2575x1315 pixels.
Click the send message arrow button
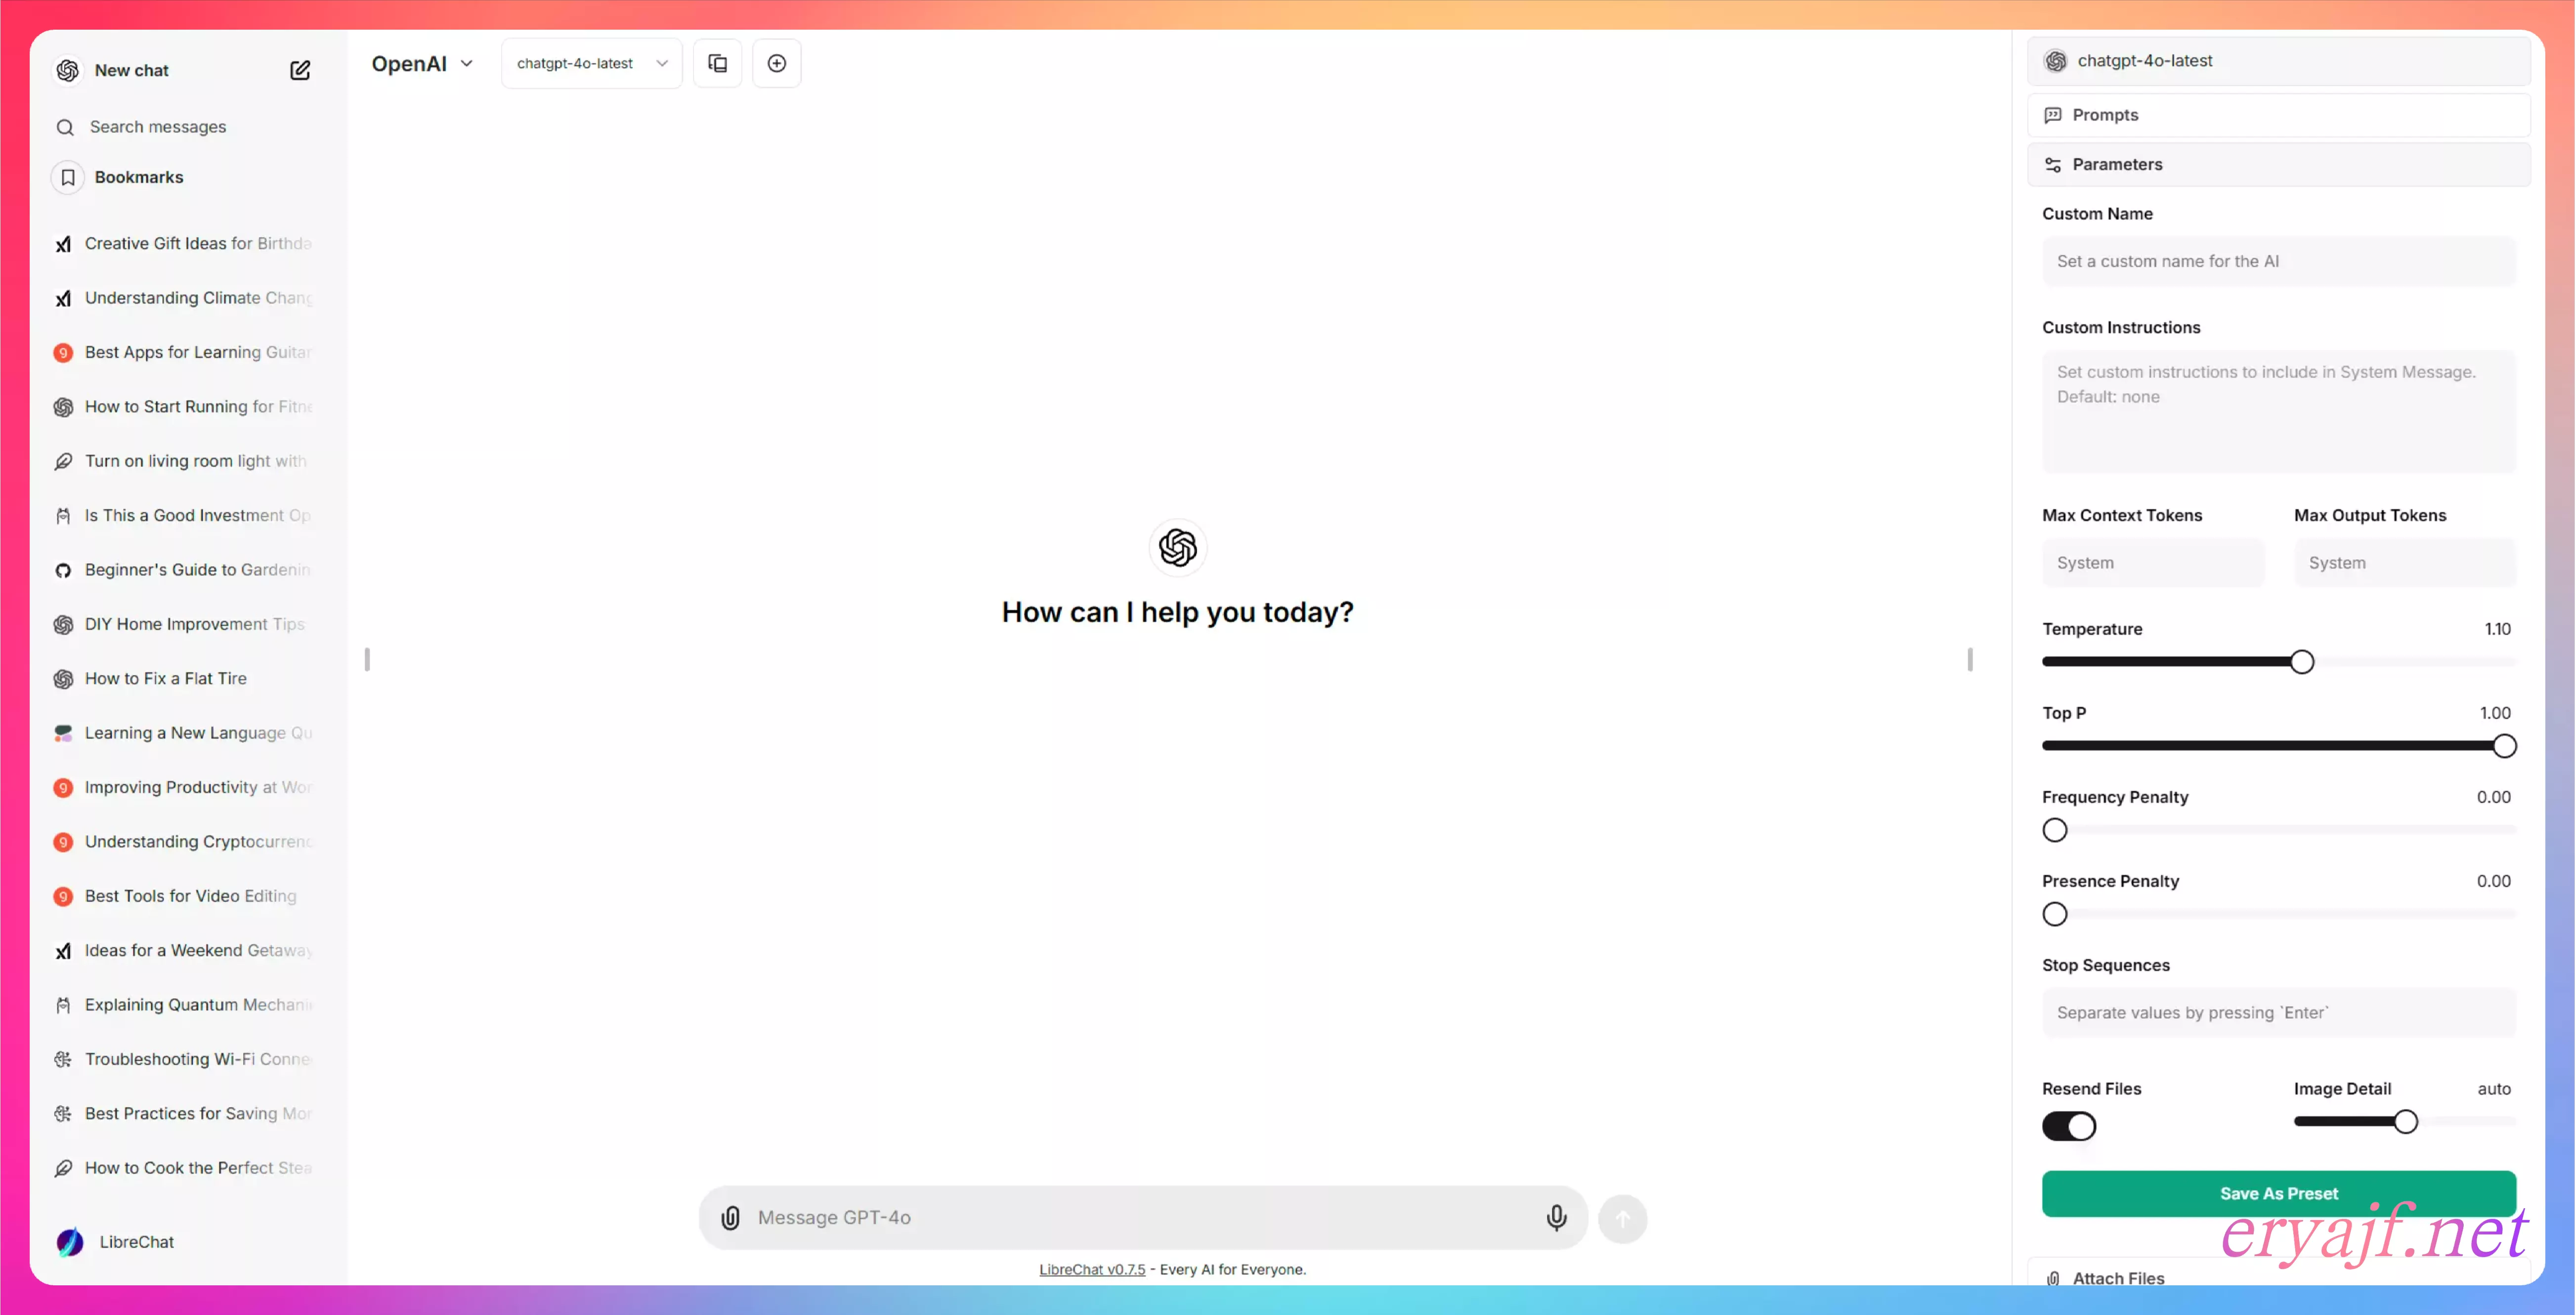tap(1623, 1218)
